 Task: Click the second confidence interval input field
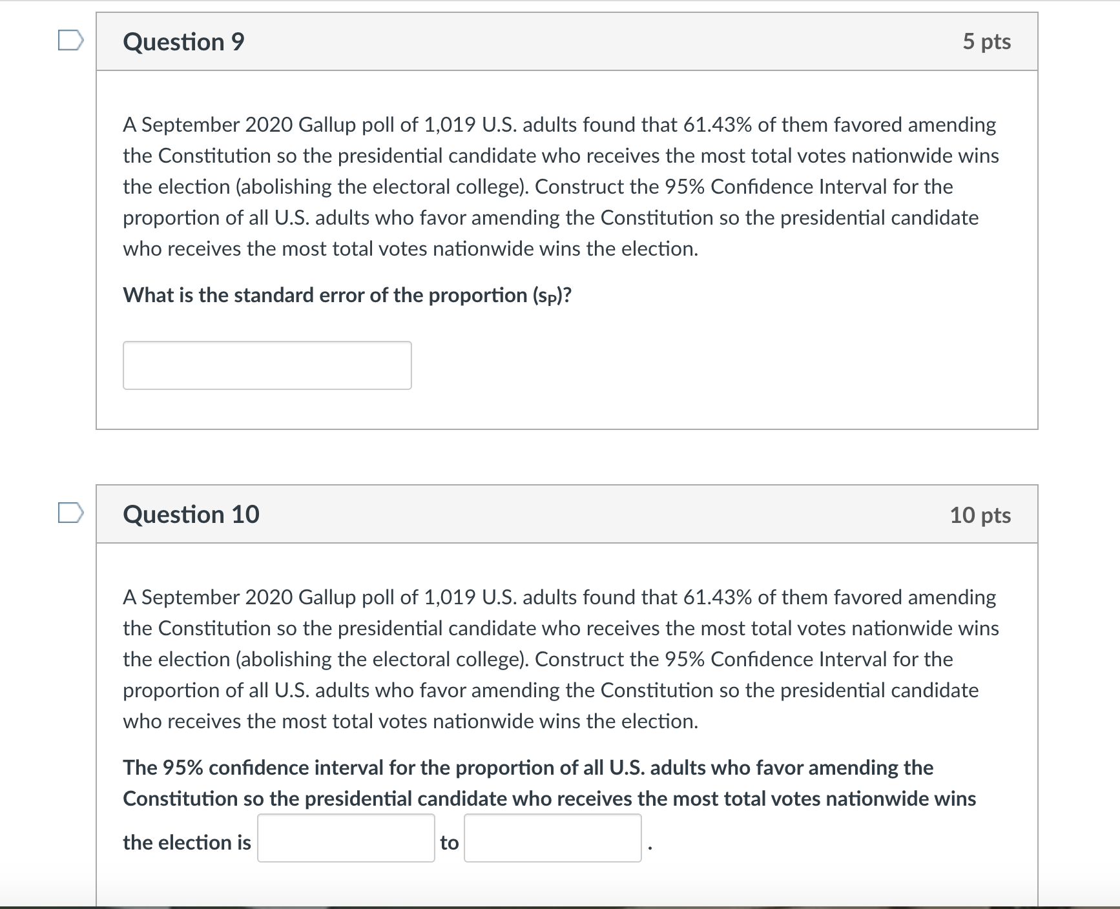[x=552, y=839]
